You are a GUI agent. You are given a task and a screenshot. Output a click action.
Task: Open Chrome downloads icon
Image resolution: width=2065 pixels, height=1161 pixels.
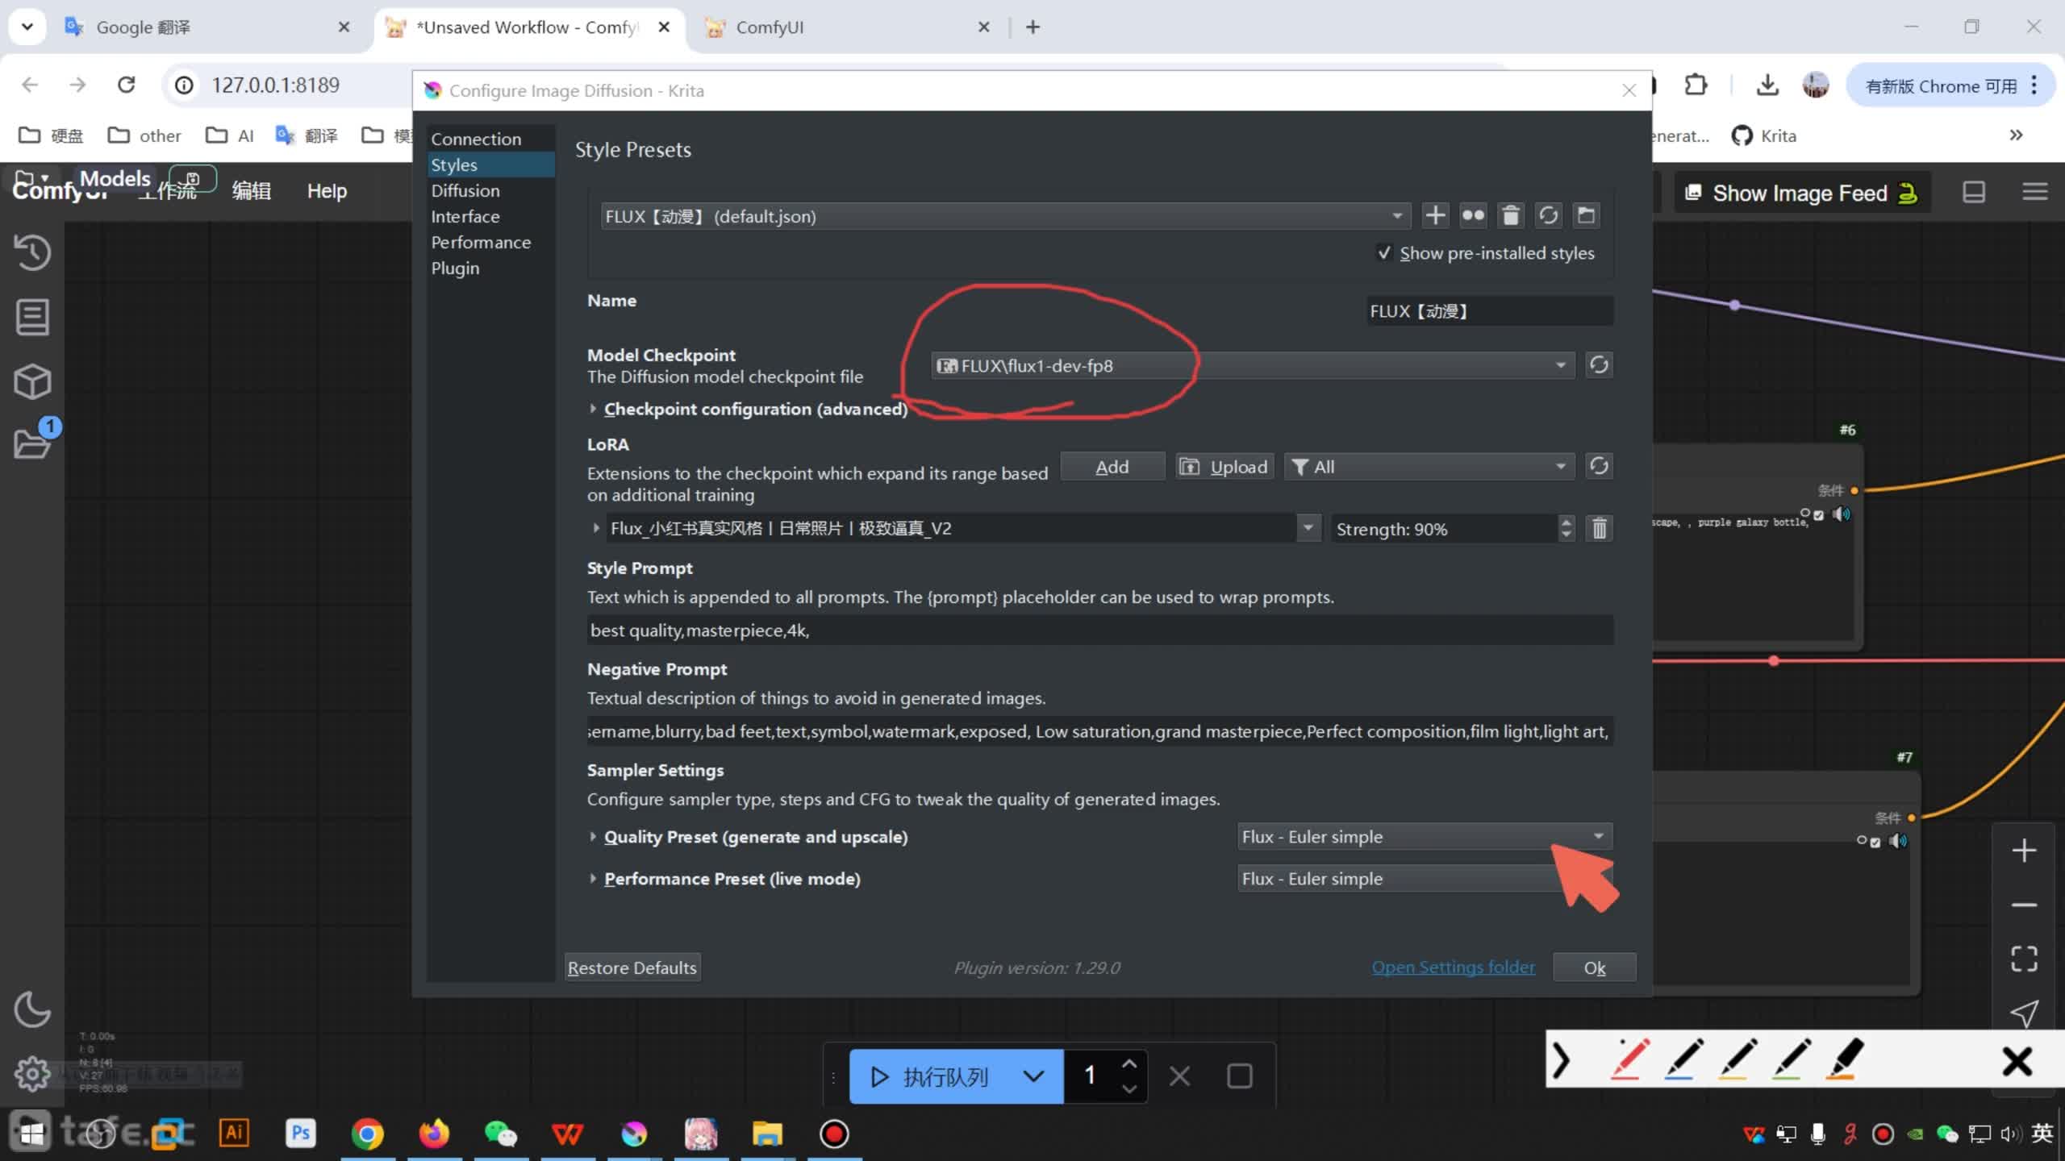(1767, 85)
